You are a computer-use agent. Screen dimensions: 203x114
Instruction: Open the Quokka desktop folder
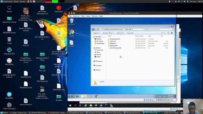coord(59,98)
